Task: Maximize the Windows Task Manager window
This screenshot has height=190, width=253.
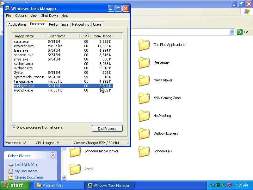Action: [118, 9]
